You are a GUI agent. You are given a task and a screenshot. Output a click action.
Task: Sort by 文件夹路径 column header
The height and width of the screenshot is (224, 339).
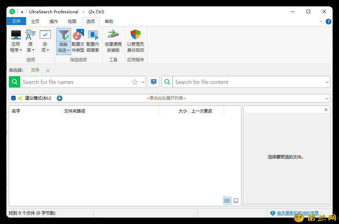pyautogui.click(x=111, y=111)
